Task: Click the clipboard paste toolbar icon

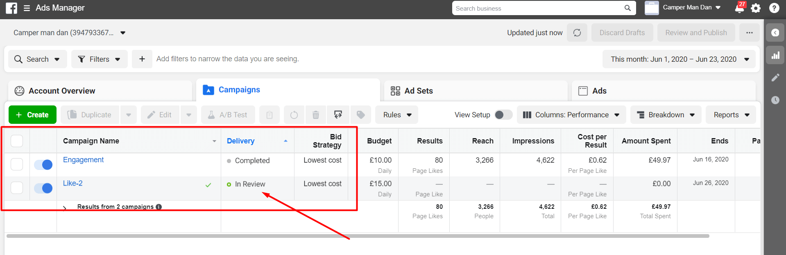Action: pos(270,115)
